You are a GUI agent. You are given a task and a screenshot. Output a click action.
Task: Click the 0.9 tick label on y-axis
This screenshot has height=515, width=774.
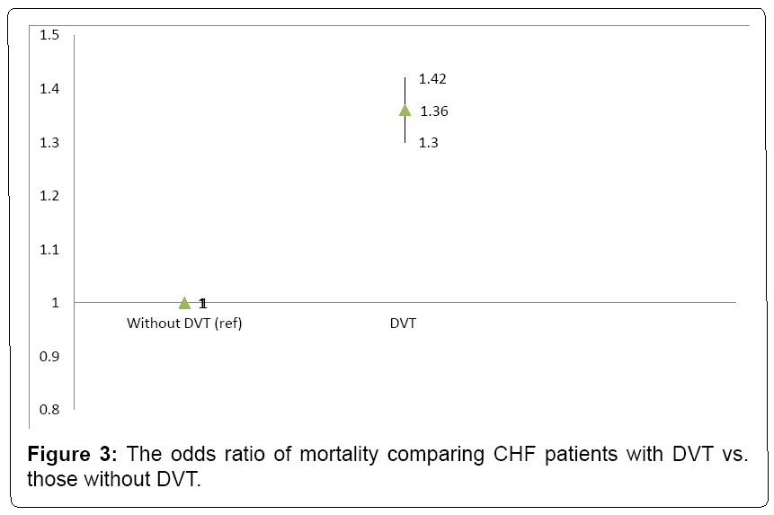point(49,356)
